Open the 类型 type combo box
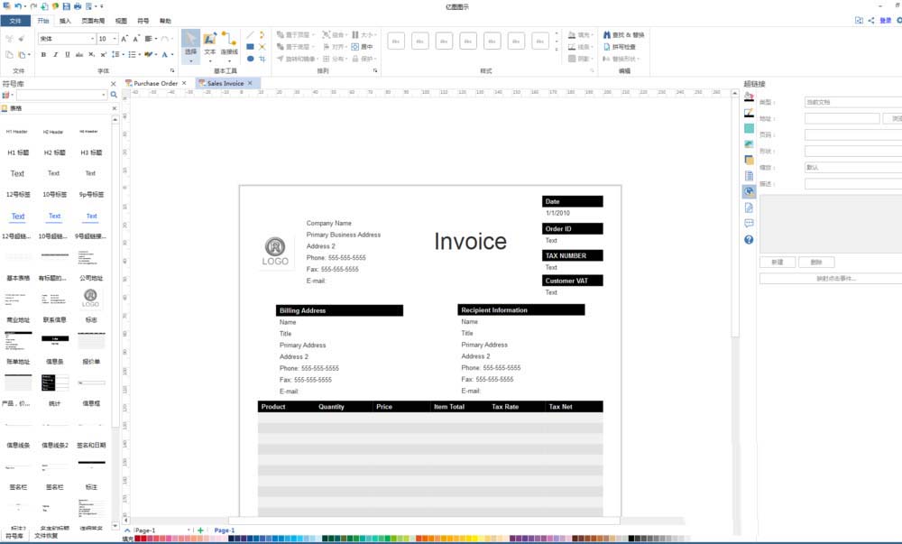This screenshot has height=544, width=902. point(853,102)
